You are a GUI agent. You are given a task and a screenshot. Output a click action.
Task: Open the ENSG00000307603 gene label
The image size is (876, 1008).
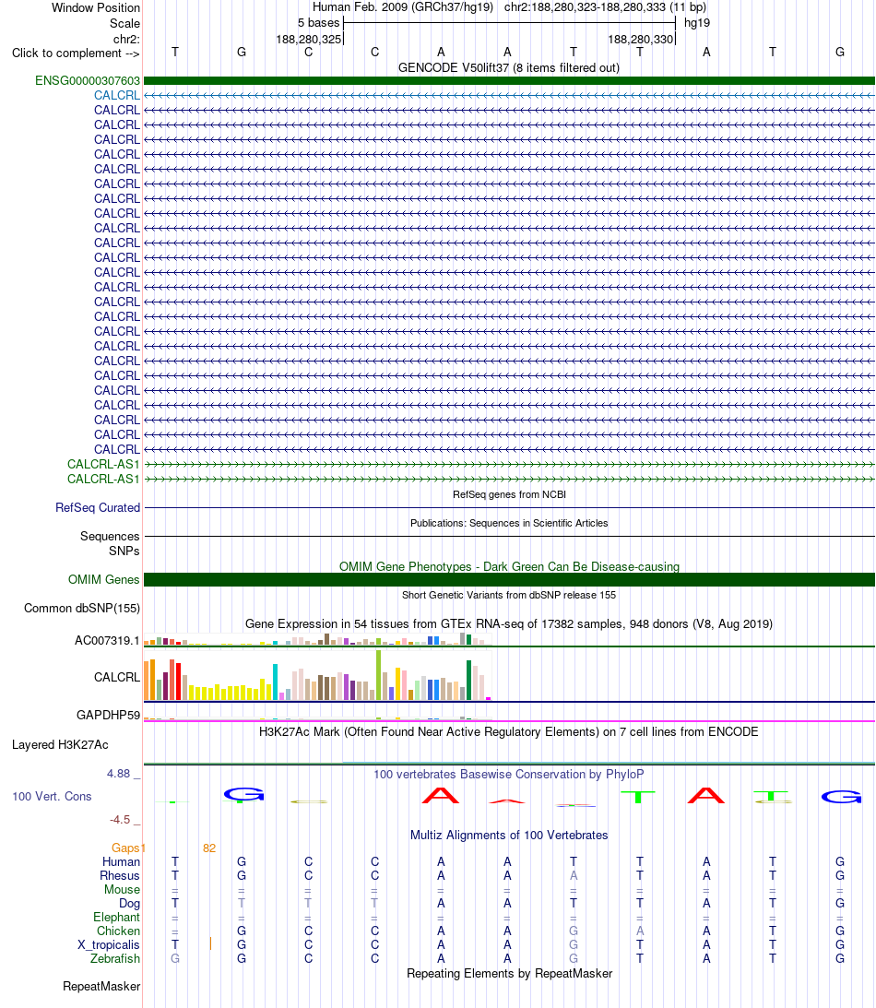pyautogui.click(x=88, y=80)
